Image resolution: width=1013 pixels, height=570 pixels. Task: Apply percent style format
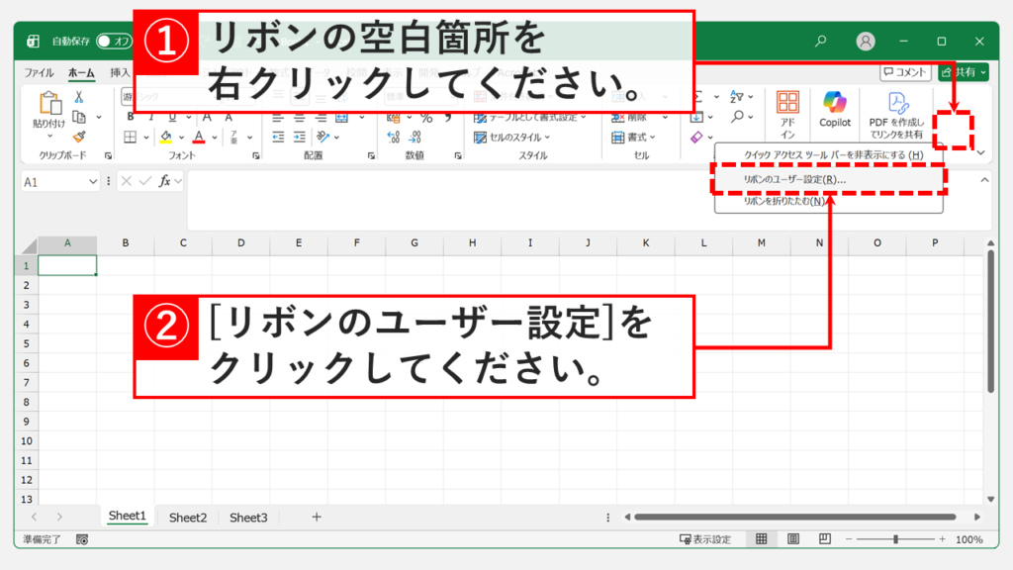(426, 118)
